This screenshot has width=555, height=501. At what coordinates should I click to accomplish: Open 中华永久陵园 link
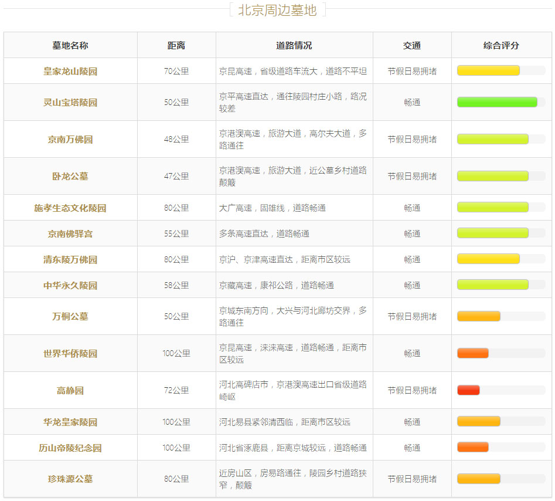[x=70, y=286]
